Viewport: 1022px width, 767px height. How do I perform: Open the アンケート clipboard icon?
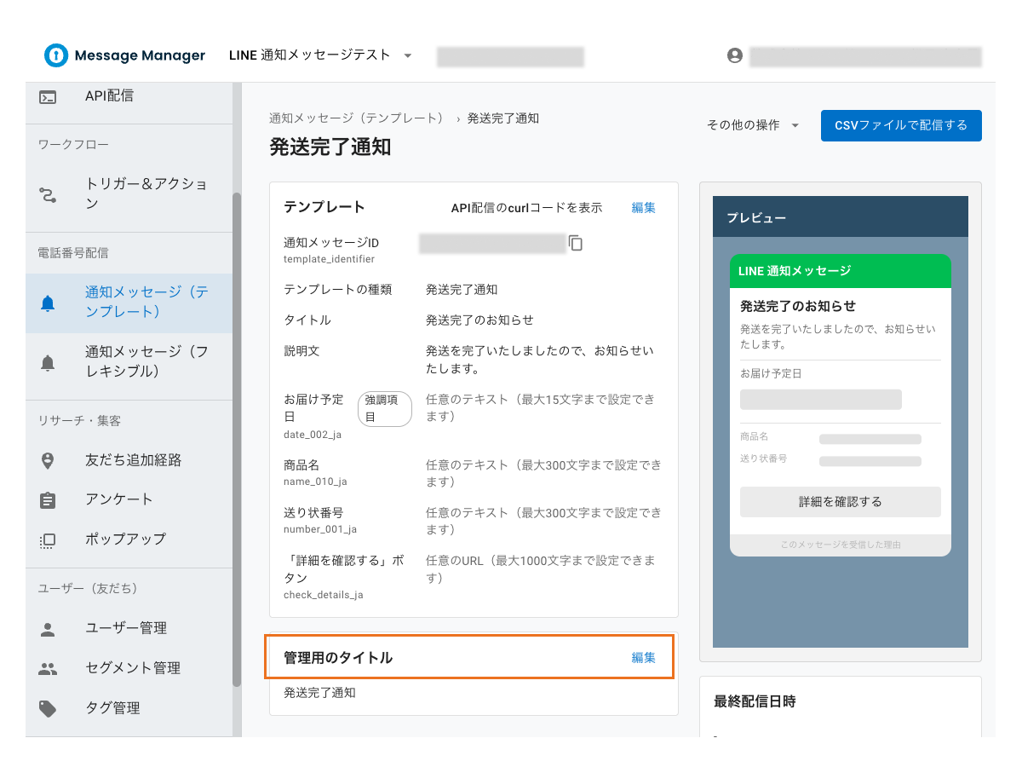click(x=49, y=499)
